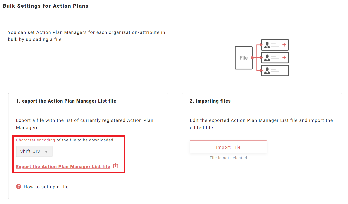348x204 pixels.
Task: Click the Bulk Settings for Action Plans title
Action: [46, 6]
